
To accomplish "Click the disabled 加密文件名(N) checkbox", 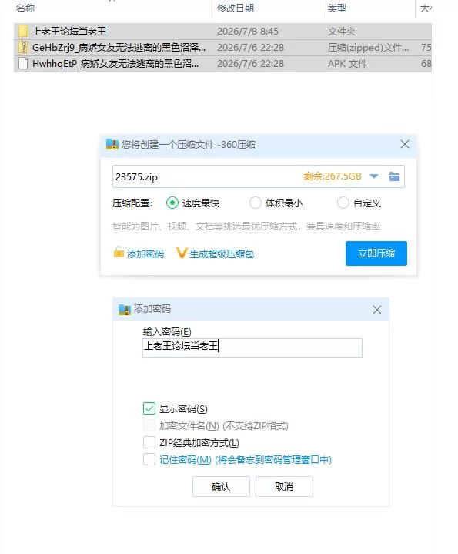I will point(149,425).
